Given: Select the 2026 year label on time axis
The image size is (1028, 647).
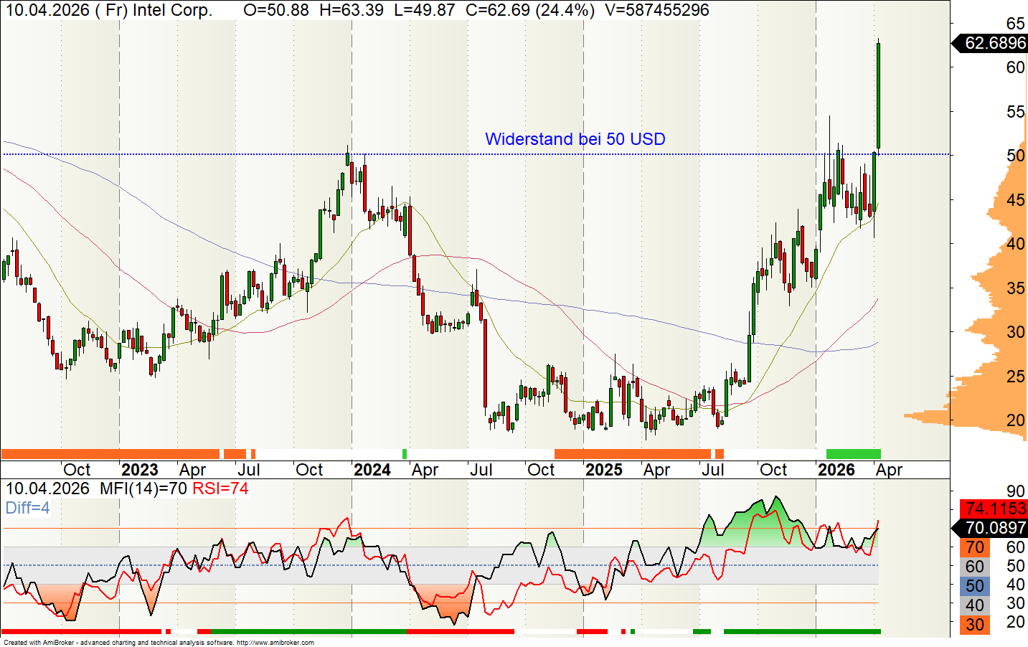Looking at the screenshot, I should point(836,470).
